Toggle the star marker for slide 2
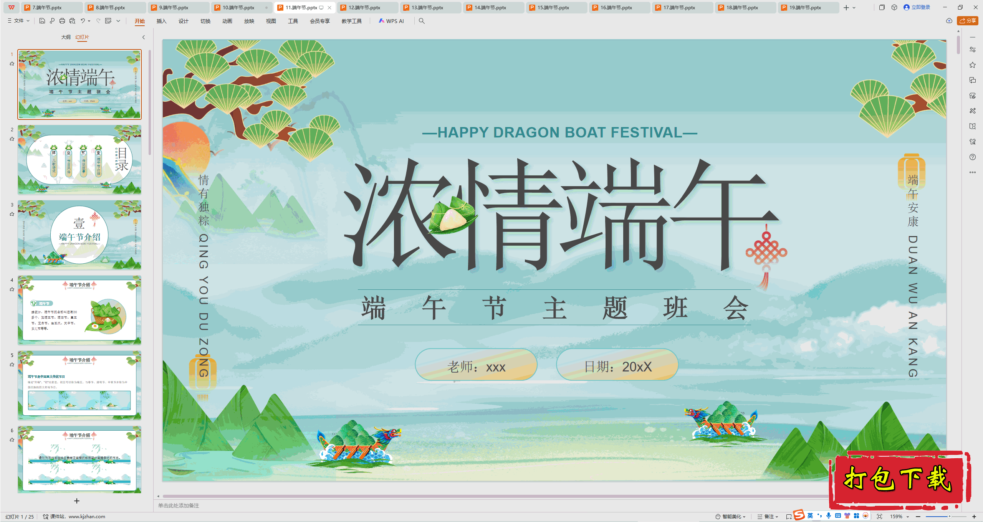This screenshot has height=522, width=983. pos(12,139)
